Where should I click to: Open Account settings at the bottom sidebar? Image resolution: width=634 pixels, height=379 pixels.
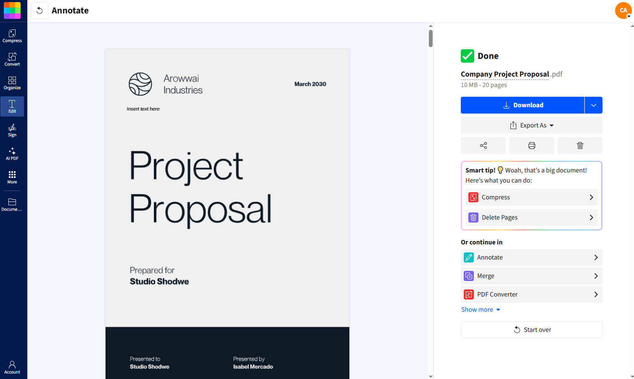(x=12, y=366)
